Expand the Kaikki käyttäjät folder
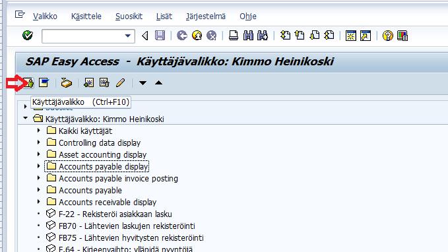Image resolution: width=448 pixels, height=252 pixels. (38, 131)
